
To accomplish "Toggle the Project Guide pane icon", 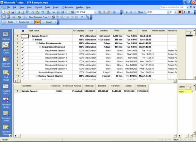I will [x=4, y=22].
